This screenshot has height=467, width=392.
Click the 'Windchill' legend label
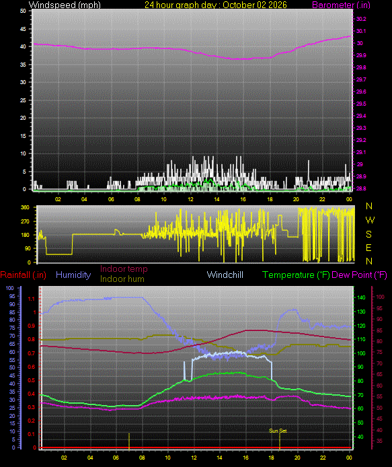(x=225, y=275)
